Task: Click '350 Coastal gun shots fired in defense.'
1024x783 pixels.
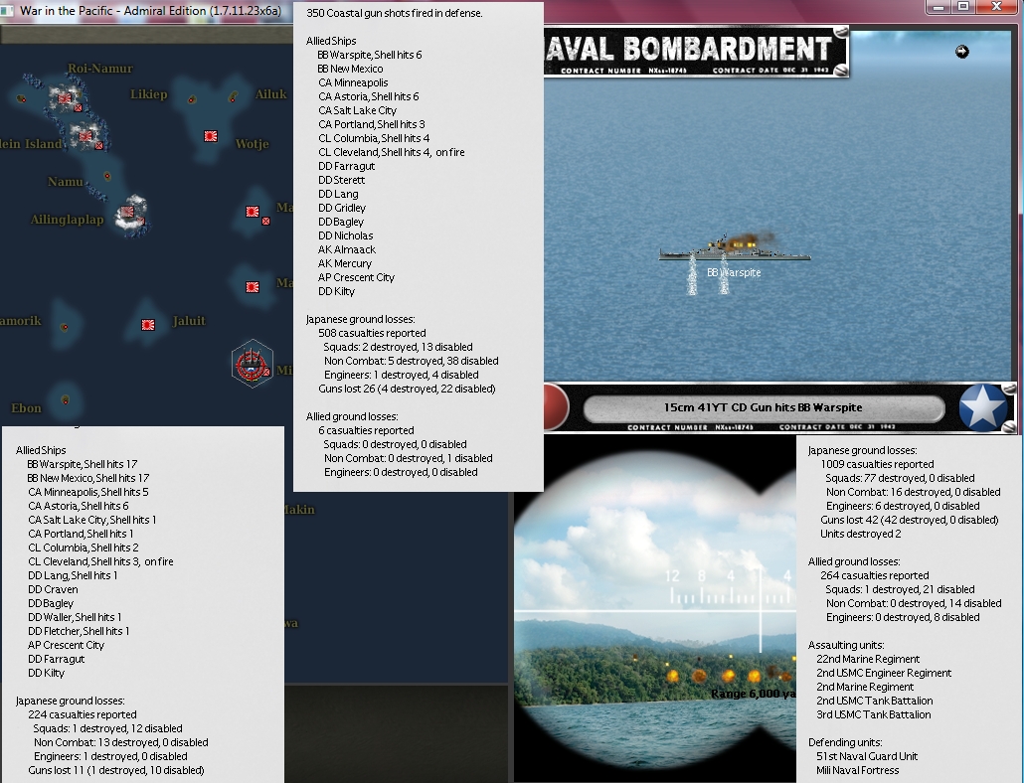Action: 395,13
